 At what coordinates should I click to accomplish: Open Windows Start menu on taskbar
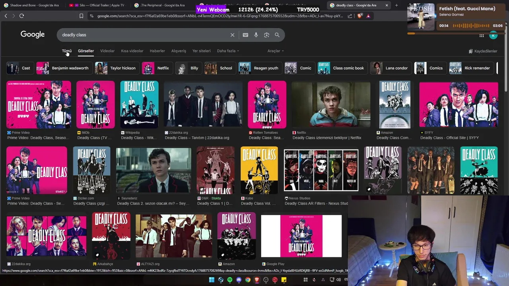(x=212, y=280)
